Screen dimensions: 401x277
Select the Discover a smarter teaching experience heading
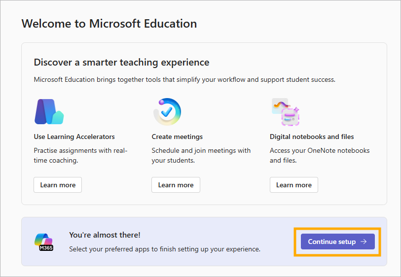(x=121, y=63)
